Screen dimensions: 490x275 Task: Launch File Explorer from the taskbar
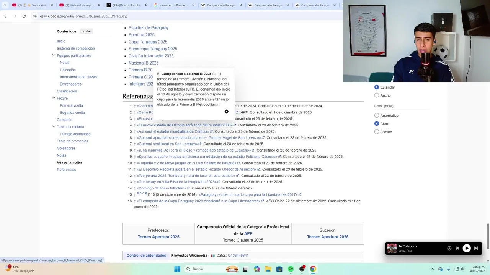click(268, 269)
